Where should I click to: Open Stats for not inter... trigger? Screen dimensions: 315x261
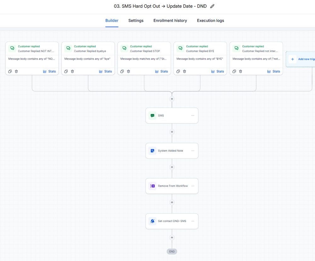[x=274, y=71]
